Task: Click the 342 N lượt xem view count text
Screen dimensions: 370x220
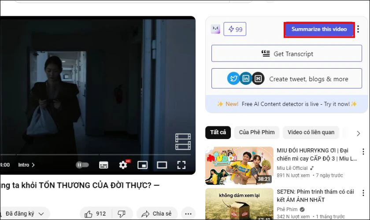Action: (x=293, y=216)
